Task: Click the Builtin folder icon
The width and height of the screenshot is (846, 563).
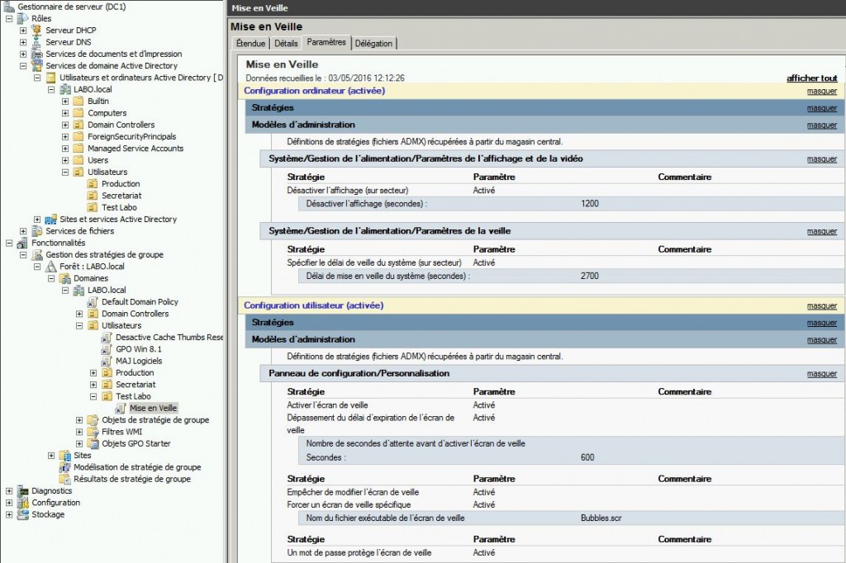Action: (x=78, y=101)
